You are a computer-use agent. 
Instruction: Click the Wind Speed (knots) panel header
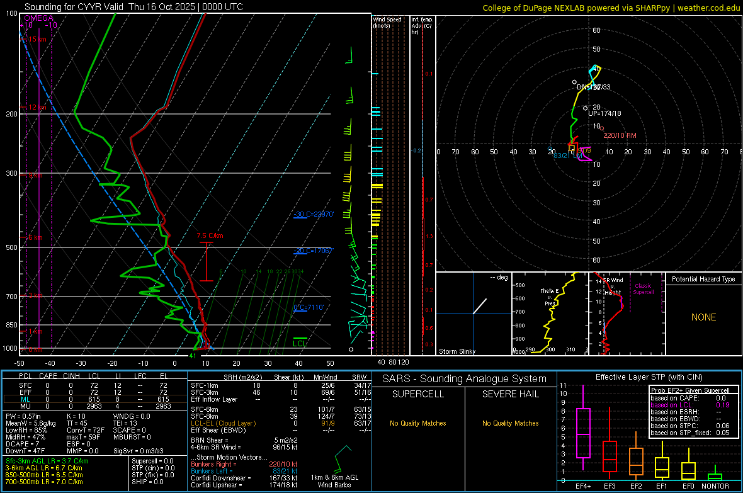point(387,22)
